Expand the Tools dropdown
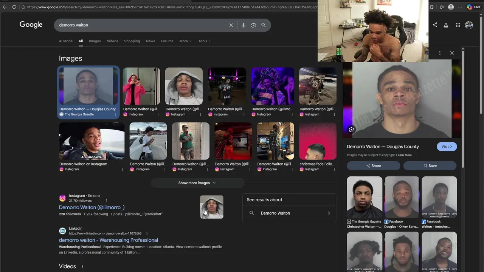Screen dimensions: 484x272 (205, 41)
